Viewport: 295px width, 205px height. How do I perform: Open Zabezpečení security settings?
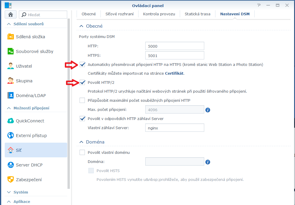(29, 180)
